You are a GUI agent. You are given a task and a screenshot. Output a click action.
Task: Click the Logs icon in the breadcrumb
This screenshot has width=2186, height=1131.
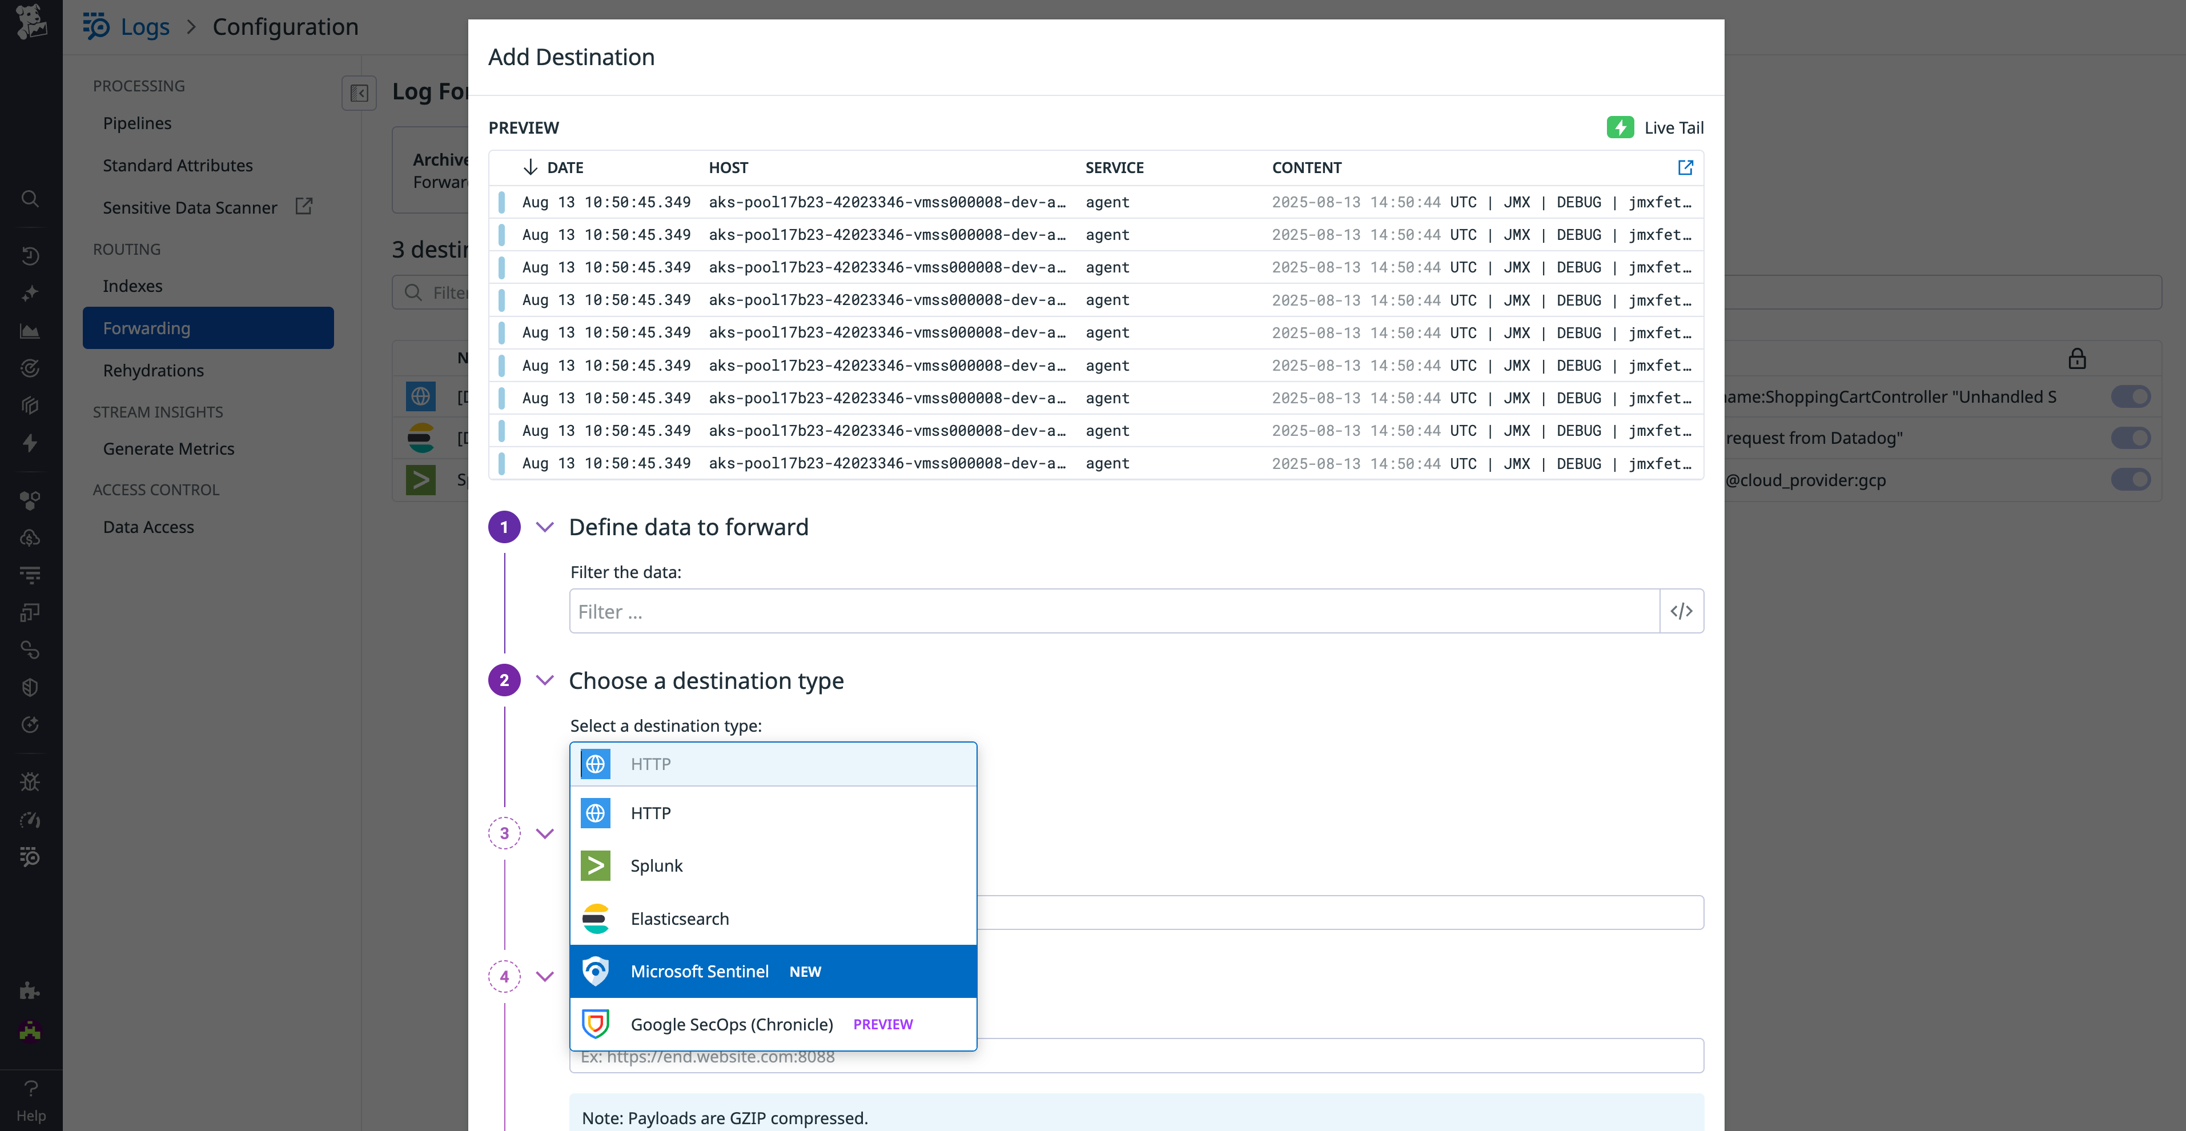[96, 26]
